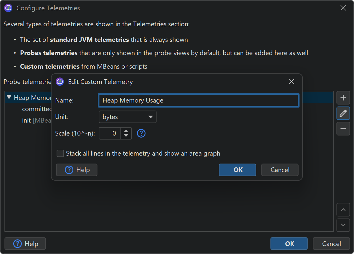This screenshot has width=354, height=254.
Task: Click into the Name text field
Action: point(198,100)
